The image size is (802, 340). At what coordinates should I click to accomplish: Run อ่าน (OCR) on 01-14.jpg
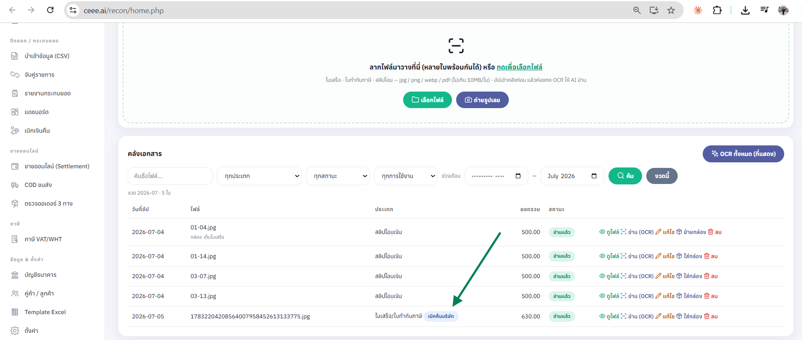[637, 256]
